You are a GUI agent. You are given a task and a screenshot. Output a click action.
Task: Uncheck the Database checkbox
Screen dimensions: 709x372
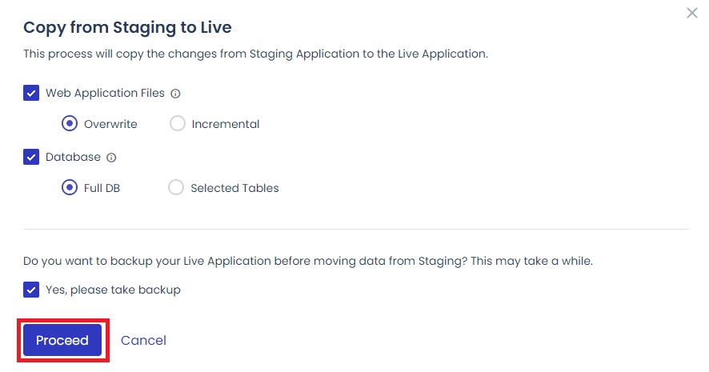click(31, 158)
